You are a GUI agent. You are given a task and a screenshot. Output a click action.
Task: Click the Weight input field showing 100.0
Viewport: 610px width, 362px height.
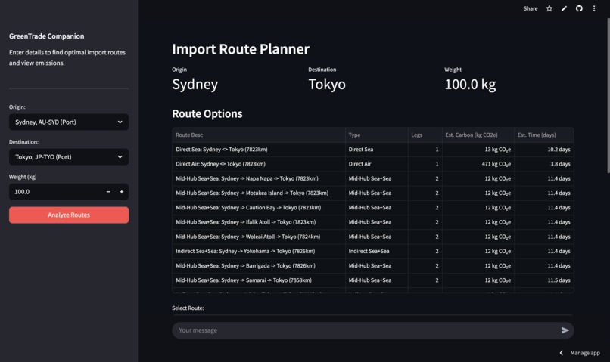tap(56, 192)
